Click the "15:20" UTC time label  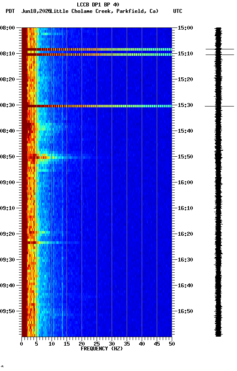click(x=185, y=79)
